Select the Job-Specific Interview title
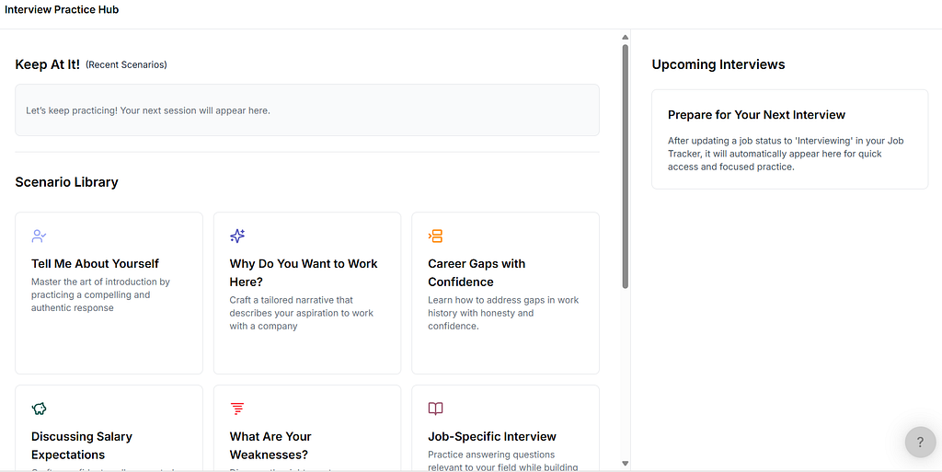Screen dimensions: 942x472 click(x=492, y=436)
